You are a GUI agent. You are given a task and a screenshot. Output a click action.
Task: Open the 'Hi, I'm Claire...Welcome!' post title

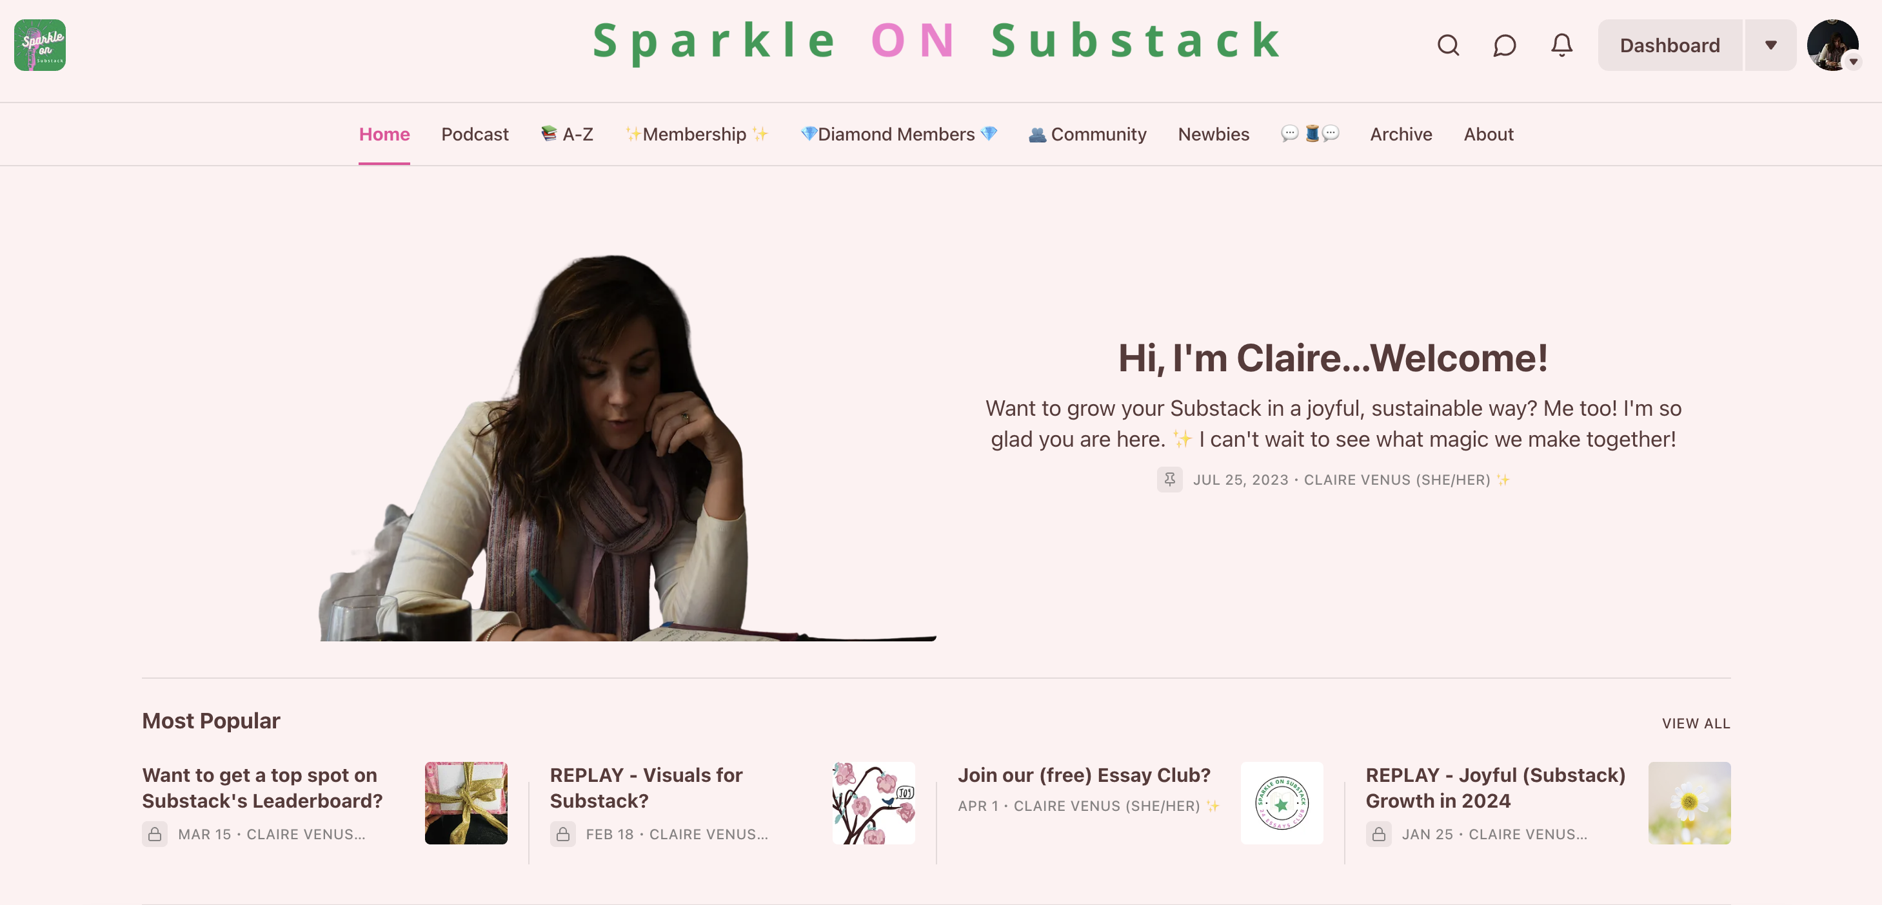pos(1333,358)
